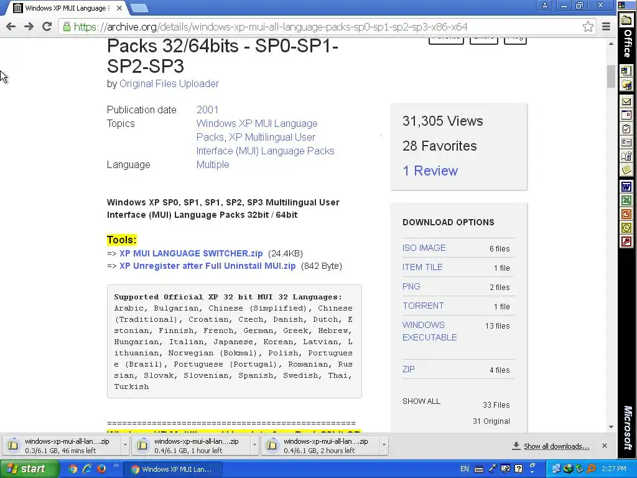Screen dimensions: 637x478
Task: Click the network computers tray icon
Action: click(x=556, y=469)
